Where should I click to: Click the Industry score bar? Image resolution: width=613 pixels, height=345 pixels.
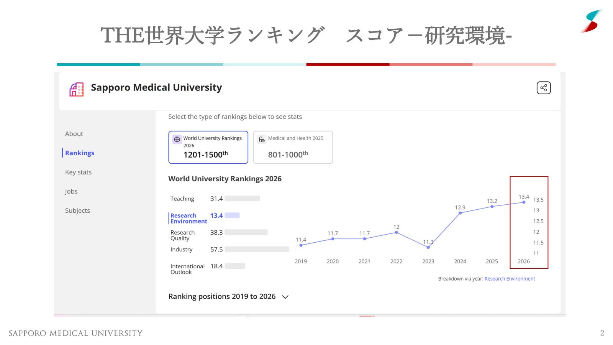pos(257,249)
